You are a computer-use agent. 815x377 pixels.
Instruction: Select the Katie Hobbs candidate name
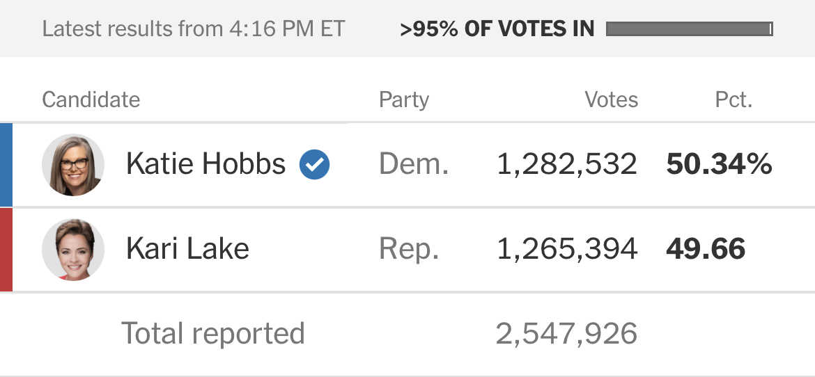click(205, 164)
